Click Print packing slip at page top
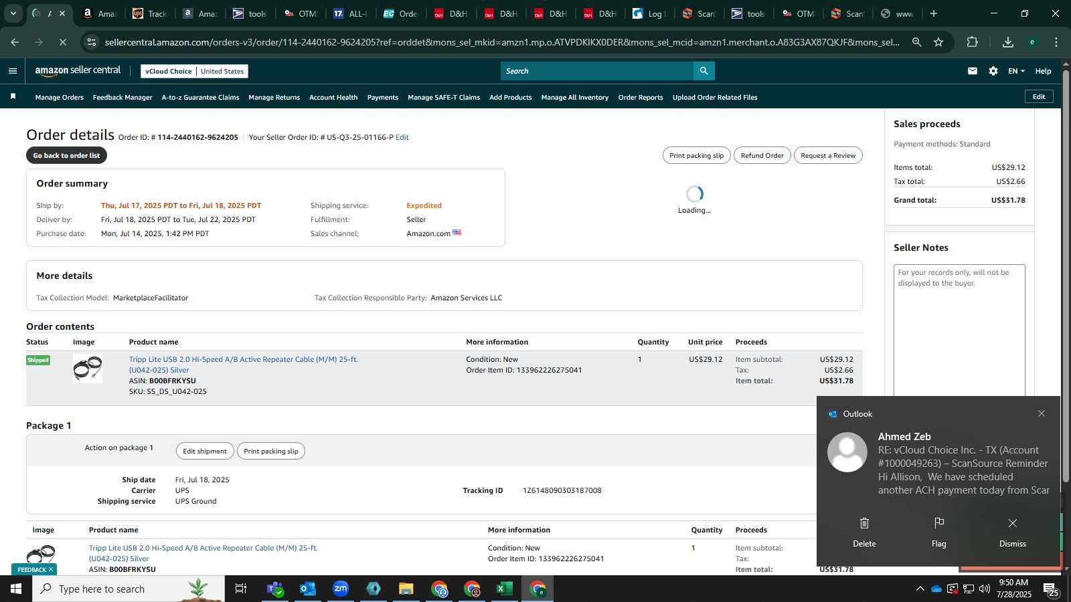This screenshot has width=1071, height=602. tap(696, 155)
